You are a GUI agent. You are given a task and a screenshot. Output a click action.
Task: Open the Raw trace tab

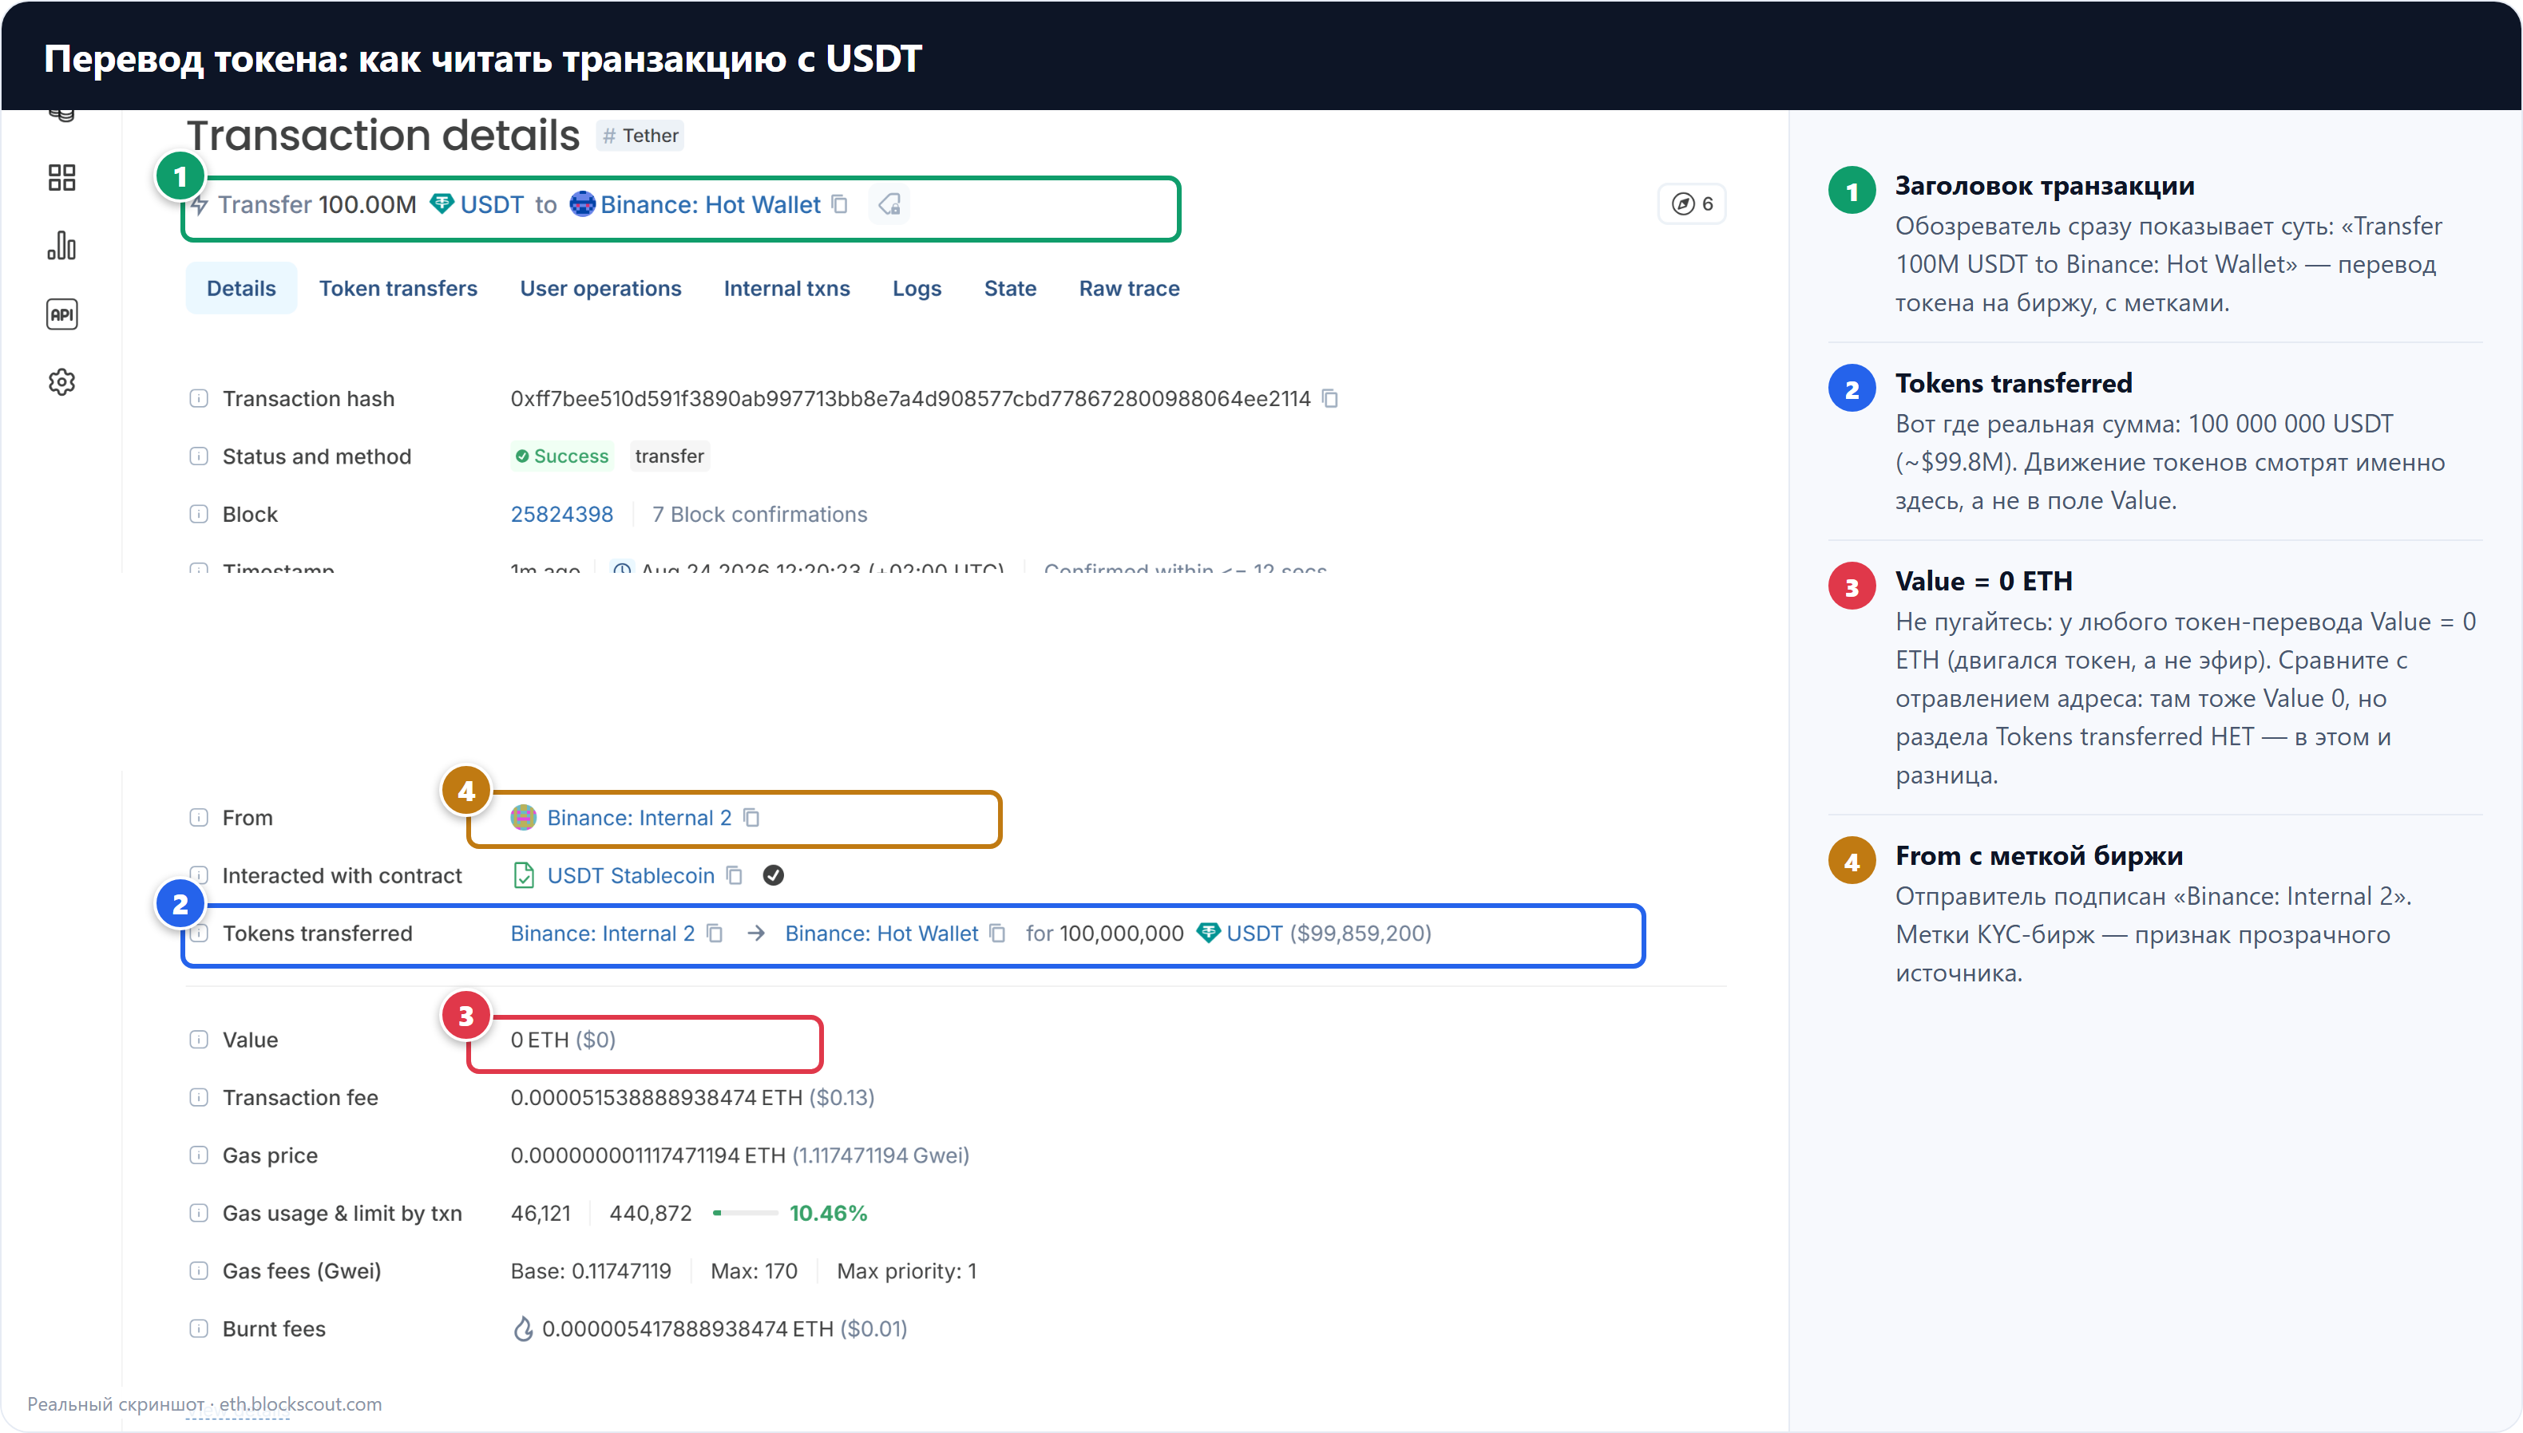click(x=1130, y=290)
